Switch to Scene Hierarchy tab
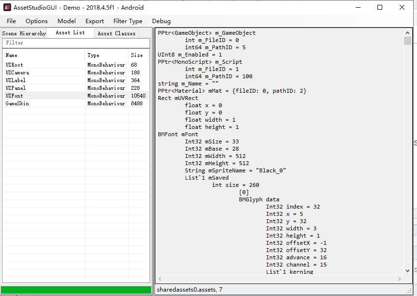This screenshot has height=296, width=417. point(24,33)
